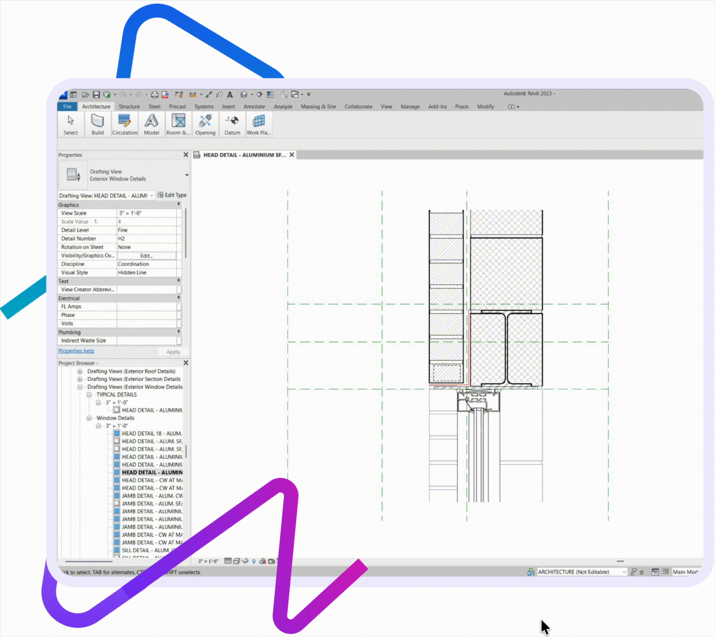Click the Room & Area panel icon
Image resolution: width=715 pixels, height=637 pixels.
[x=178, y=124]
